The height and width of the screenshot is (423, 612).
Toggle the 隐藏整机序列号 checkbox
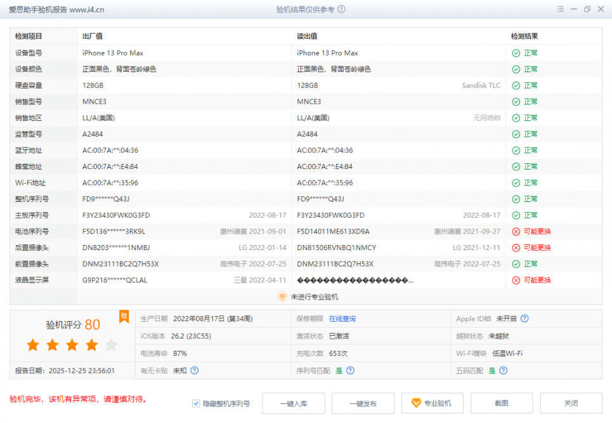(196, 403)
